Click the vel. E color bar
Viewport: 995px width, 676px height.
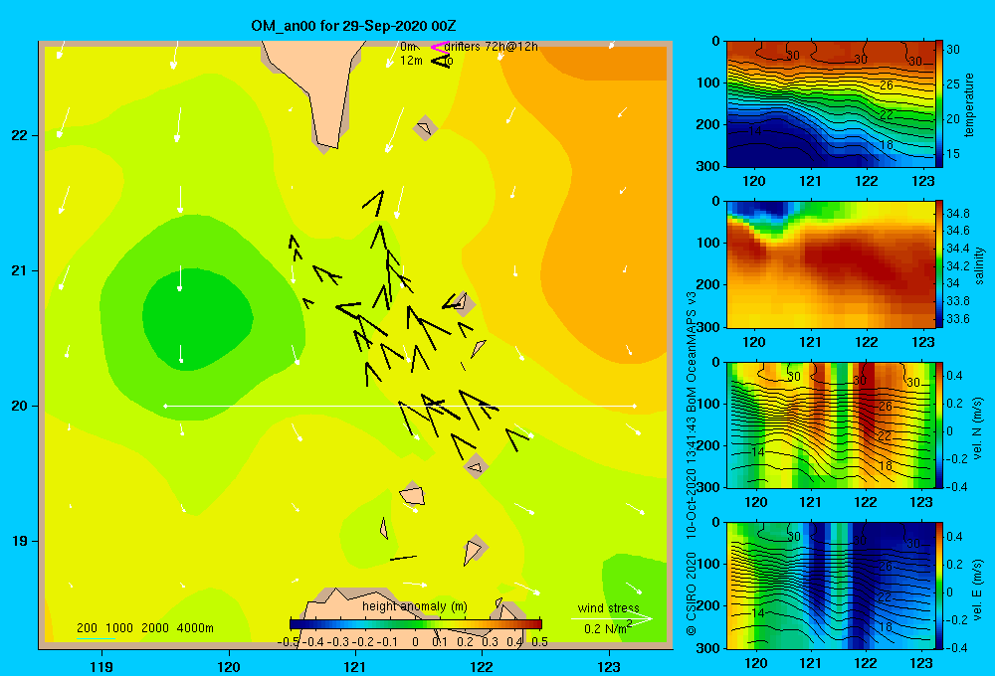click(939, 586)
